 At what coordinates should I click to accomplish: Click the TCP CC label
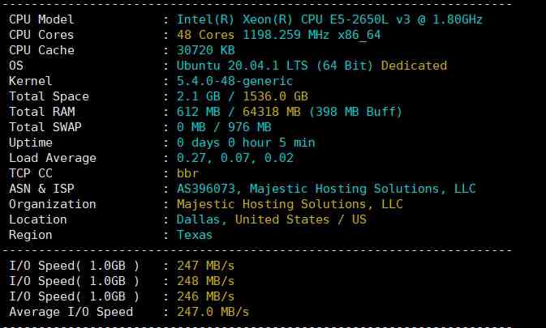(x=31, y=173)
